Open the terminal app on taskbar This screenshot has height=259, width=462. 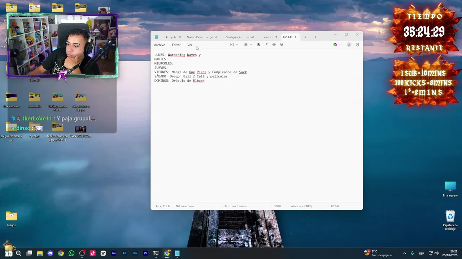tap(156, 253)
